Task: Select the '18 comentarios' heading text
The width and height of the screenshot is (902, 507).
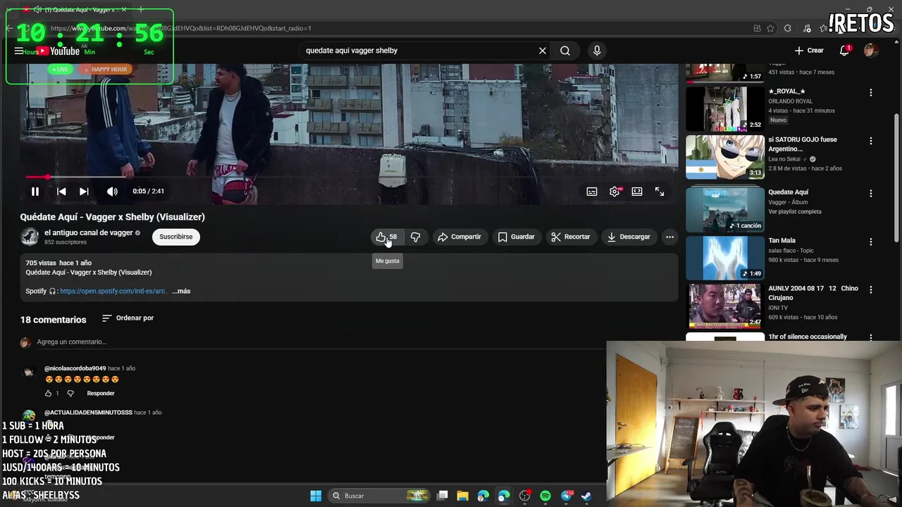Action: [x=53, y=320]
